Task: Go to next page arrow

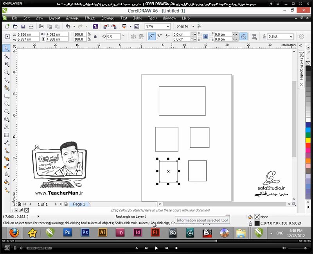Action: click(56, 204)
